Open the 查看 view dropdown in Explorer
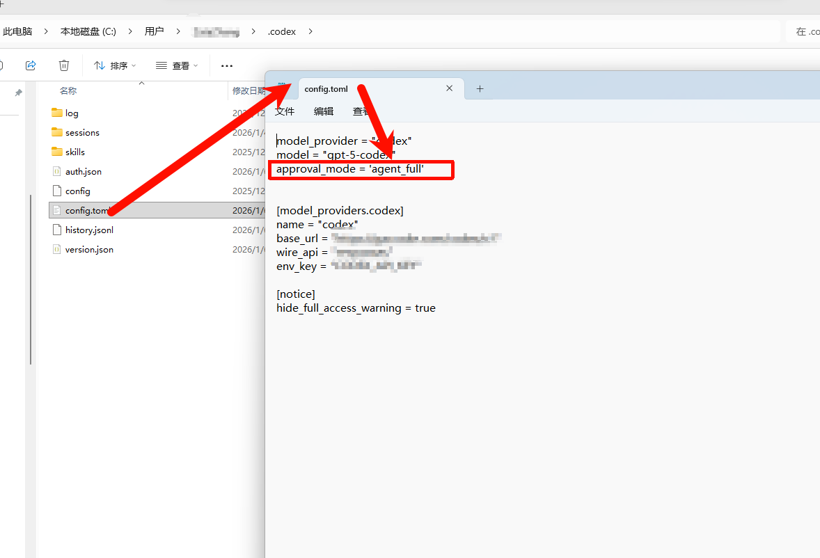The width and height of the screenshot is (820, 558). 177,65
